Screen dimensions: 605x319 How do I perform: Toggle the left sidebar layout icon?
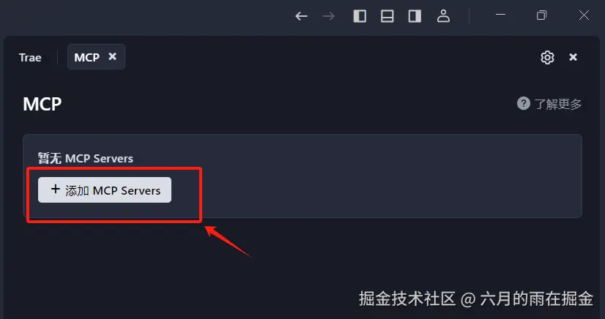pos(360,16)
